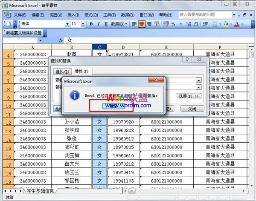Open the 插入(I) menu
Image resolution: width=256 pixels, height=201 pixels.
73,15
